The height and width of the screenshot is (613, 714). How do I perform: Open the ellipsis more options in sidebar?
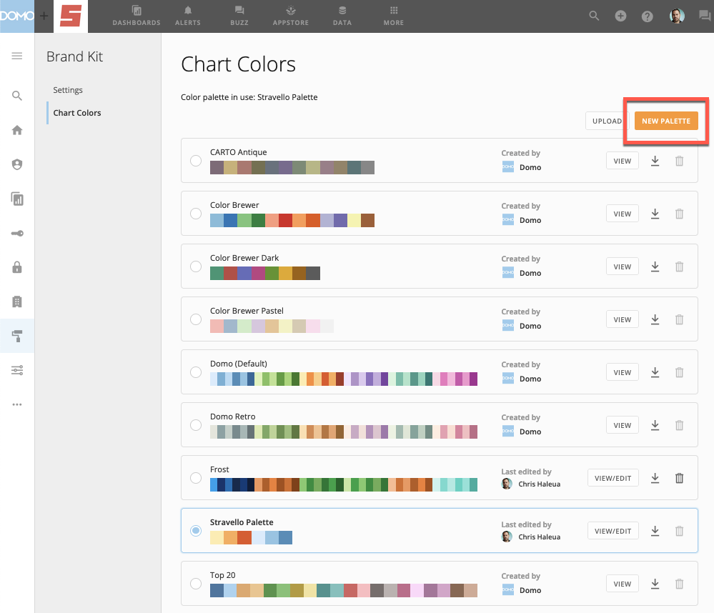(17, 404)
